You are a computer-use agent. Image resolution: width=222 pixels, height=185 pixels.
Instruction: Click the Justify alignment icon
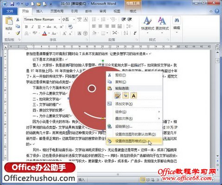click(x=113, y=26)
